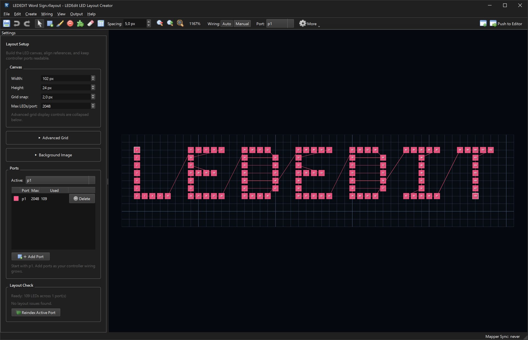528x340 pixels.
Task: Click the Settings panel title
Action: coord(9,33)
